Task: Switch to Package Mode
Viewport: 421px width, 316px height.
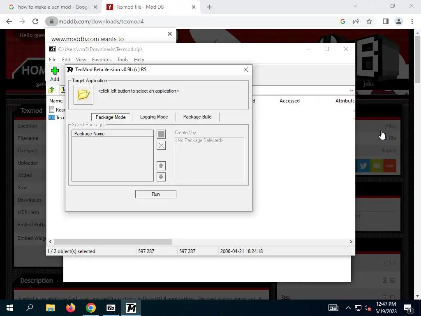Action: point(110,117)
